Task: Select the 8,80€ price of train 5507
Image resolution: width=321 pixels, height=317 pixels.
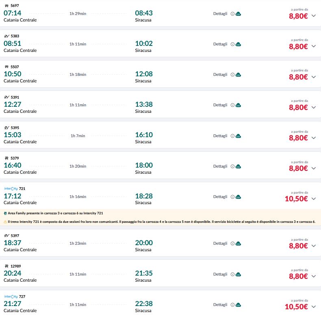Action: pos(298,77)
